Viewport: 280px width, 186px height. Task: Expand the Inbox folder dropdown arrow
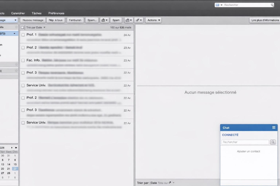tap(15, 34)
